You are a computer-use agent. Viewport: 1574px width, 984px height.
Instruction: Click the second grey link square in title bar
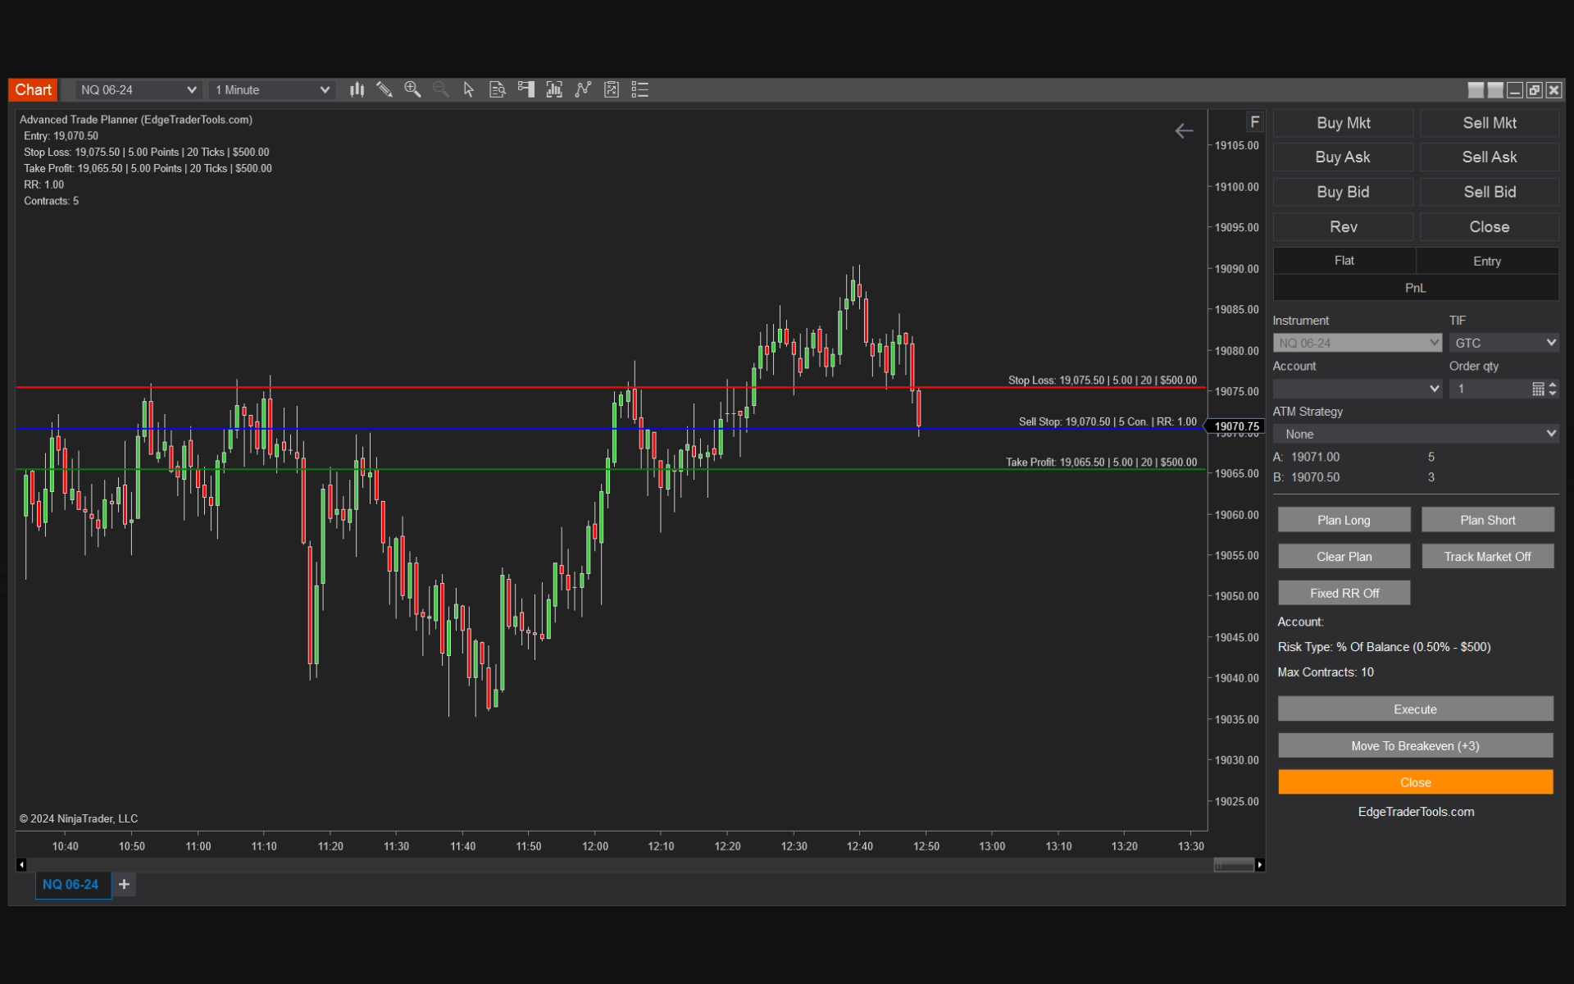click(1495, 90)
